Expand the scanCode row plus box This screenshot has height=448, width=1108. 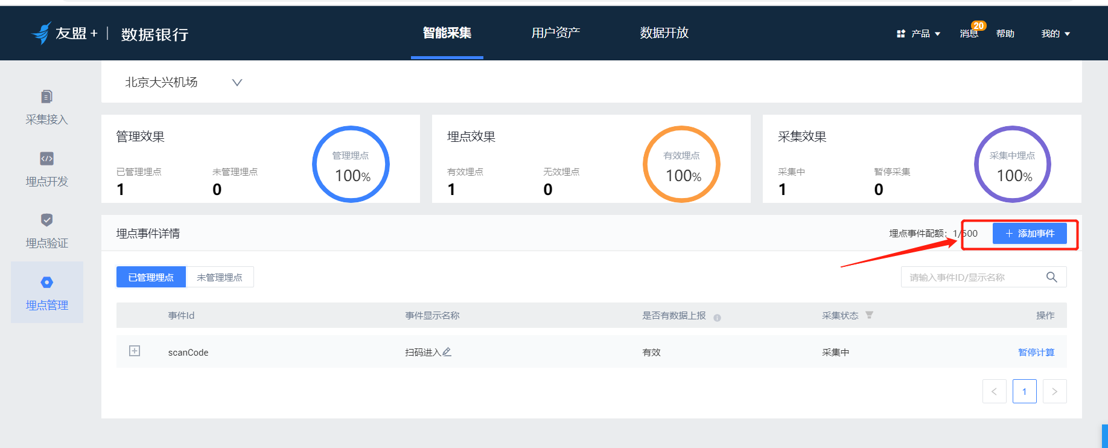click(135, 351)
